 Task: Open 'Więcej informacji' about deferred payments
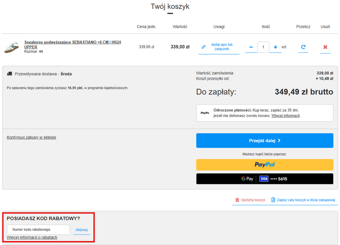(285, 116)
